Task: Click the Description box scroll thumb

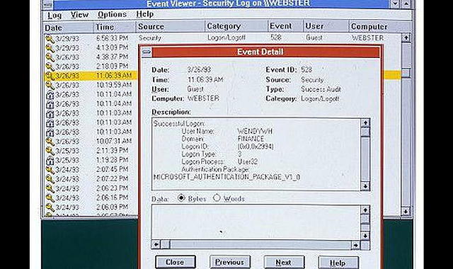Action: tap(365, 132)
